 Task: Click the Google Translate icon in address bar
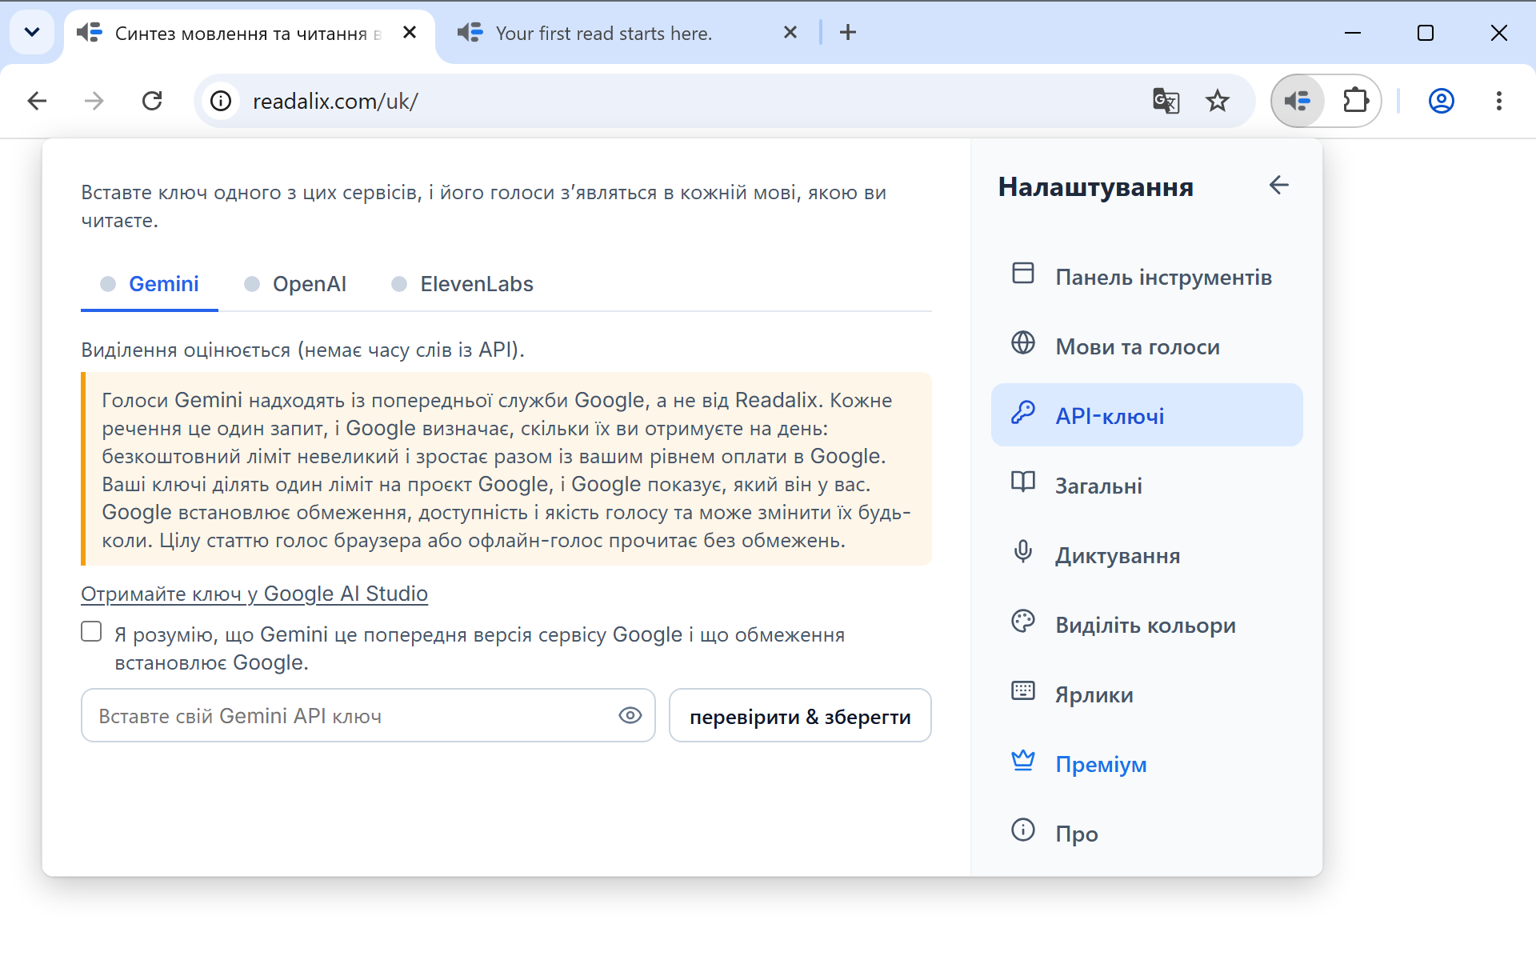coord(1166,101)
